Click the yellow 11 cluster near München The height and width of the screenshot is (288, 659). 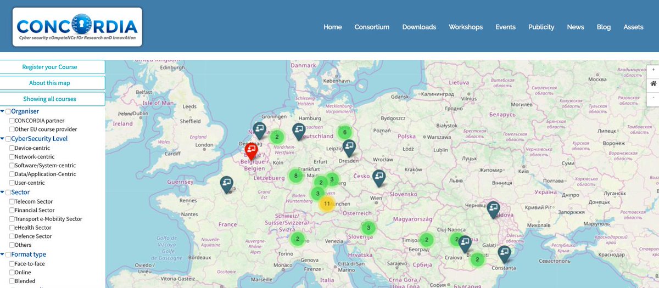click(x=327, y=204)
